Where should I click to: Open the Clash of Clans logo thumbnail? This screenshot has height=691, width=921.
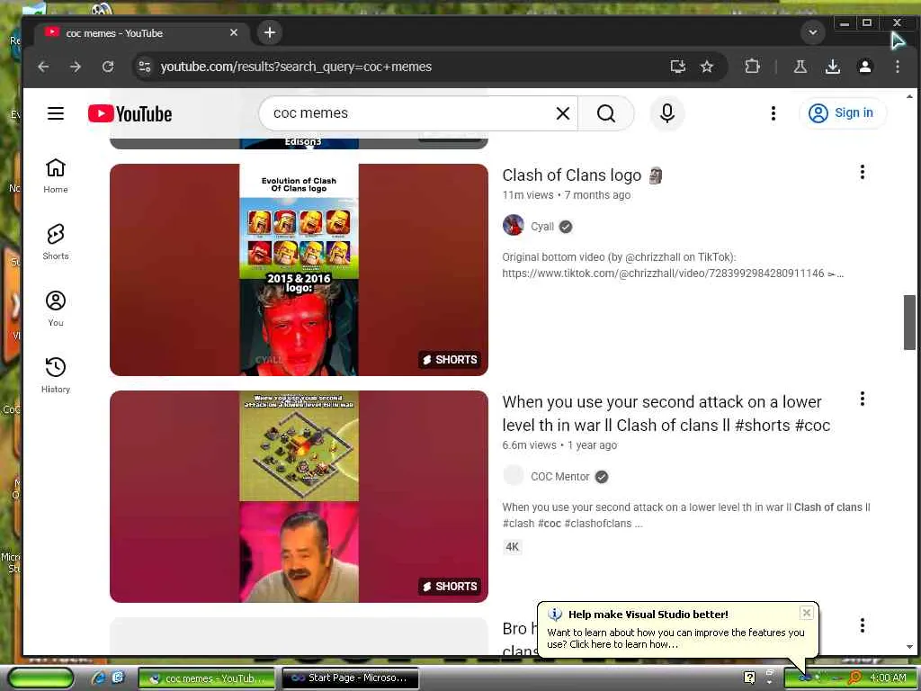299,270
